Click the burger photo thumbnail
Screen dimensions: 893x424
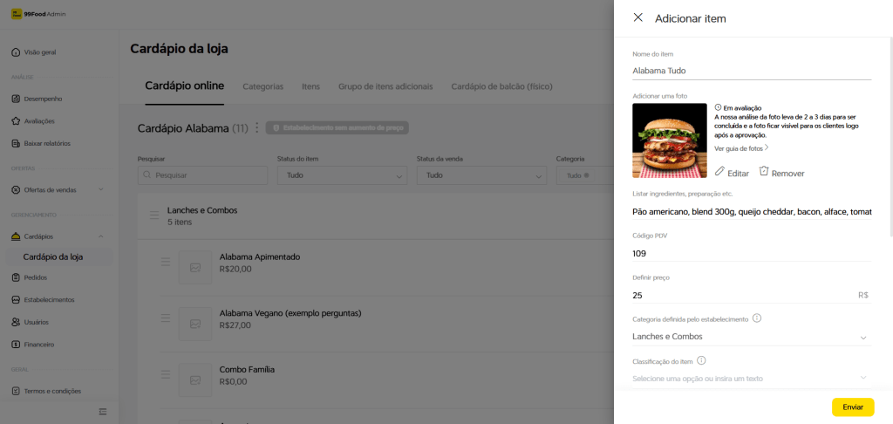pyautogui.click(x=670, y=140)
